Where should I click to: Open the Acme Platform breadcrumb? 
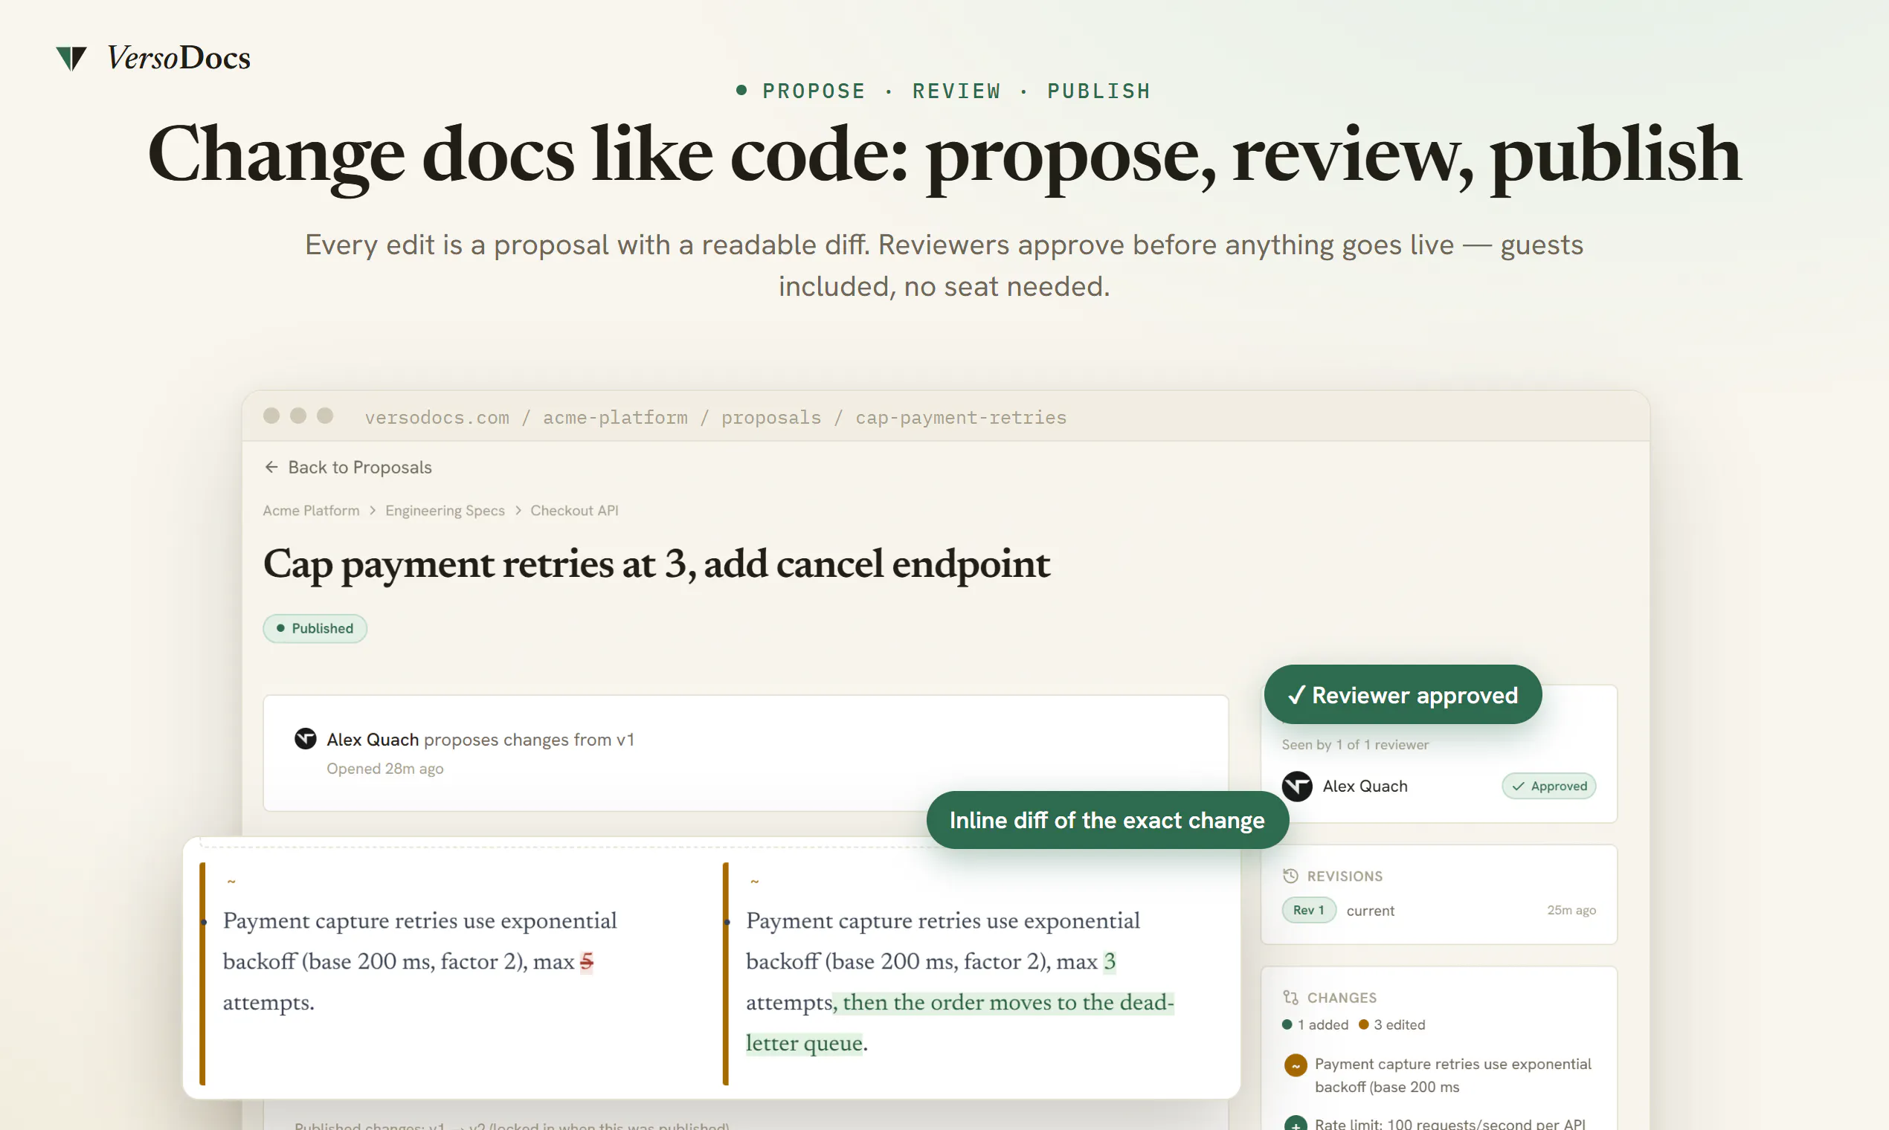311,510
